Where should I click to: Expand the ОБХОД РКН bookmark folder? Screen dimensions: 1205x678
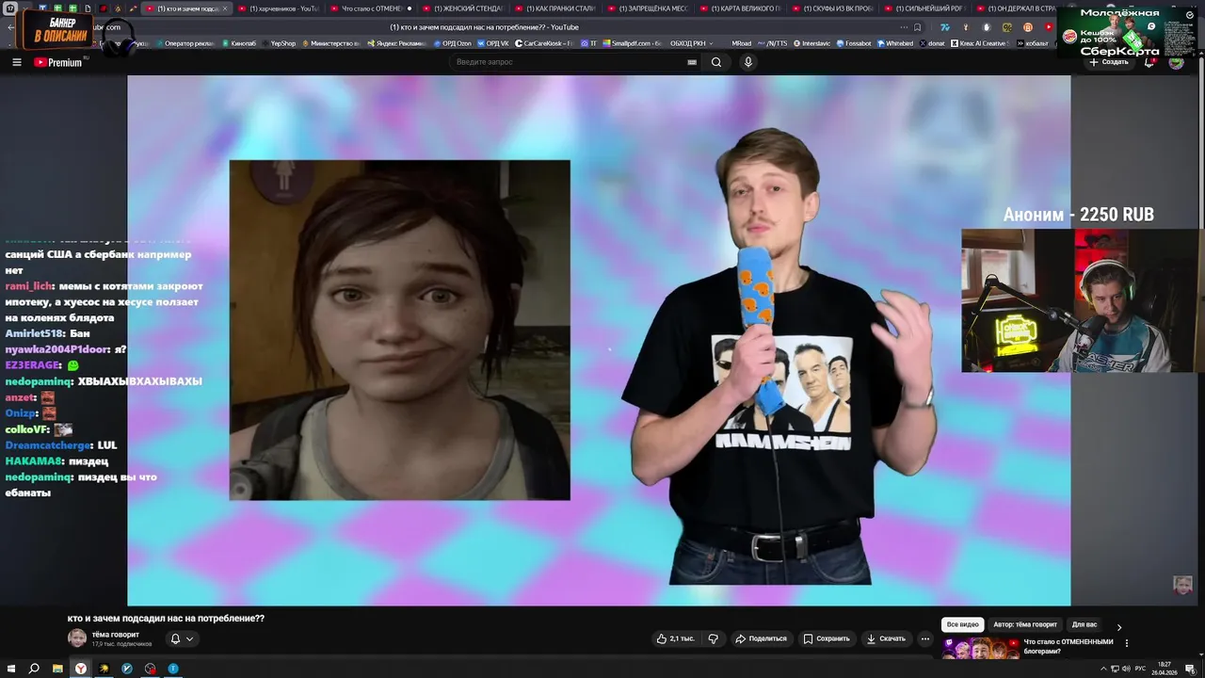[x=691, y=43]
